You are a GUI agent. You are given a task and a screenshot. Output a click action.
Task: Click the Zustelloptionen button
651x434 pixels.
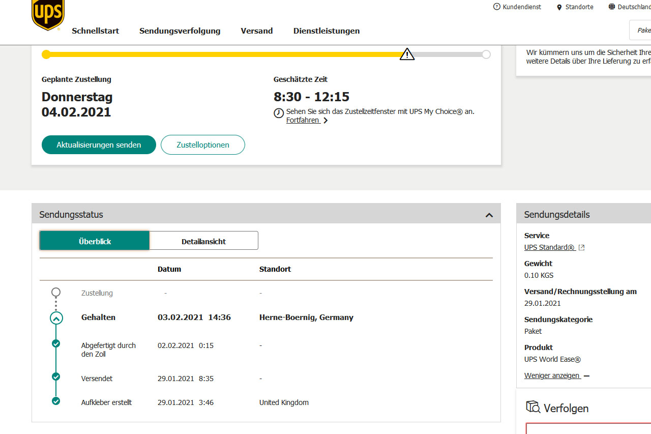click(203, 145)
